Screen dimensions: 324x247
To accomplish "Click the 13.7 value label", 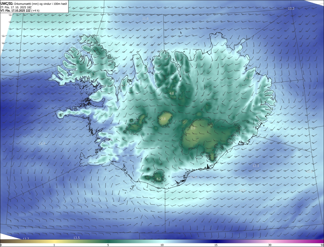I will (x=26, y=239).
